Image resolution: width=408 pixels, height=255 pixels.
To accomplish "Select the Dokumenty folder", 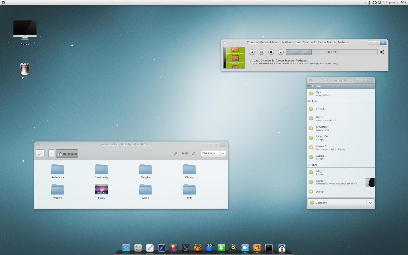I will point(101,171).
